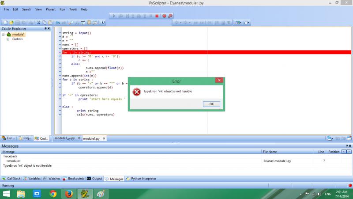Clear all breakpoints icon
Screen dimensions: 353x199
[170, 16]
